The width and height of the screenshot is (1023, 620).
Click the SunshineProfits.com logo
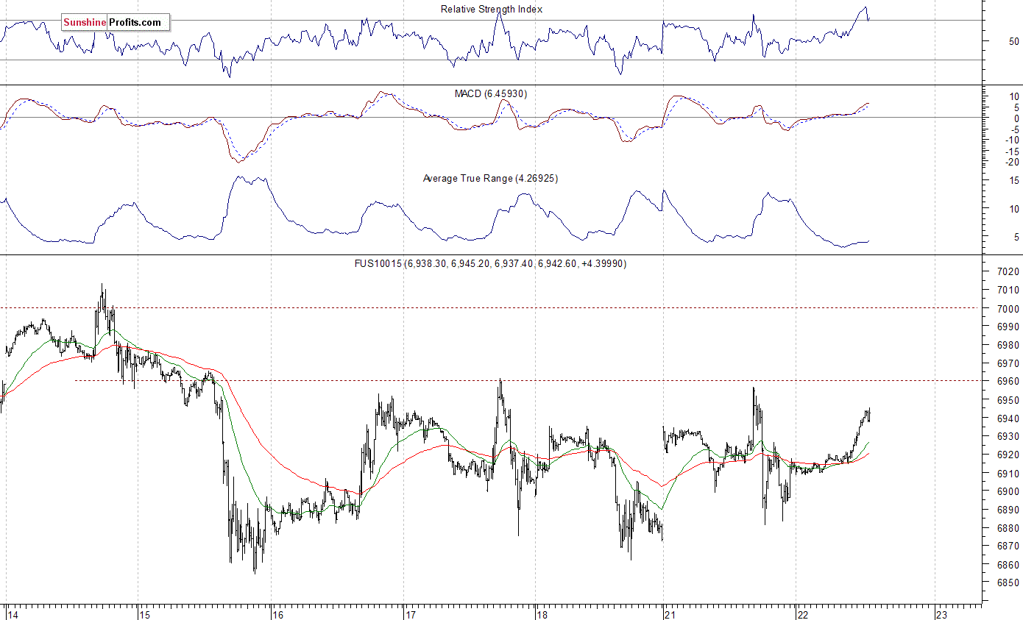click(x=115, y=23)
